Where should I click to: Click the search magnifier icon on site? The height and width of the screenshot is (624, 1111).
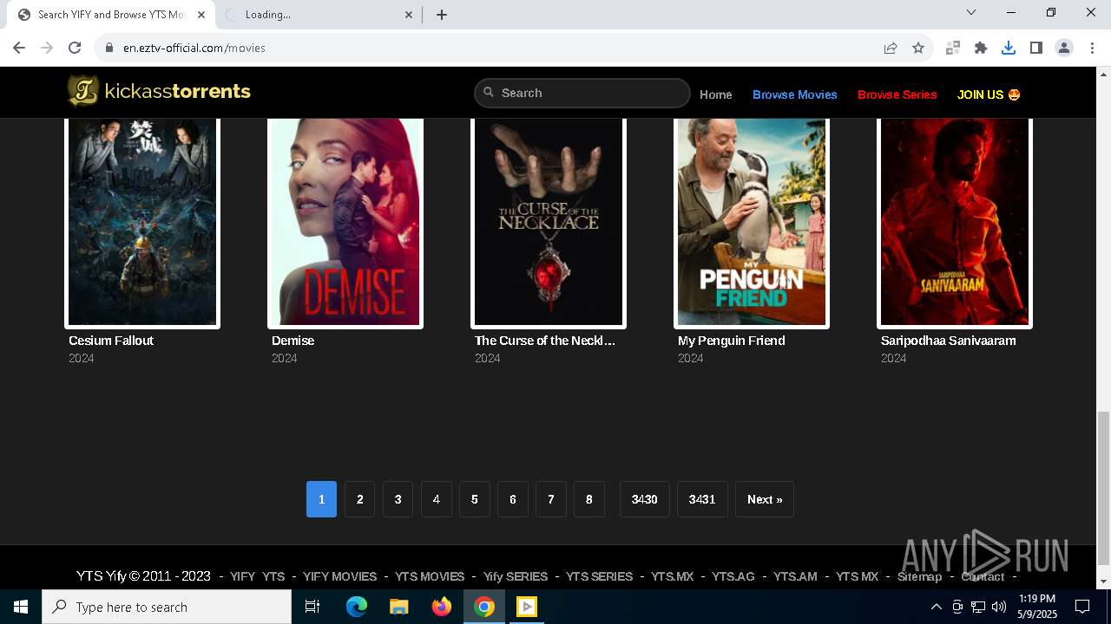coord(489,92)
